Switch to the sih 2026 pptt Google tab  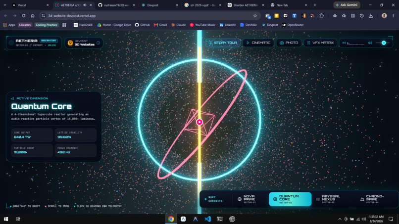click(x=203, y=5)
